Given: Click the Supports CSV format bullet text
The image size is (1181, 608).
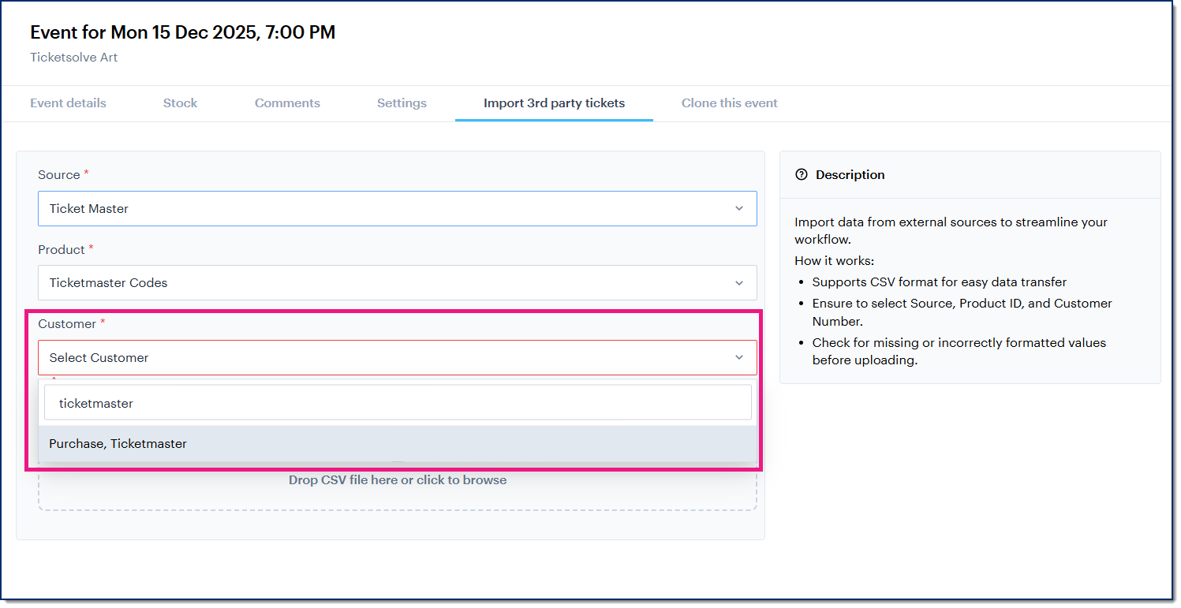Looking at the screenshot, I should (940, 282).
